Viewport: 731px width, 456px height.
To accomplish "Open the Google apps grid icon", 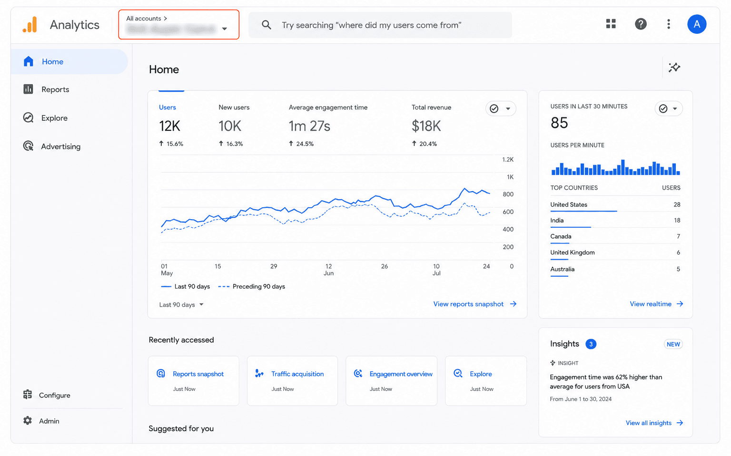I will (611, 24).
